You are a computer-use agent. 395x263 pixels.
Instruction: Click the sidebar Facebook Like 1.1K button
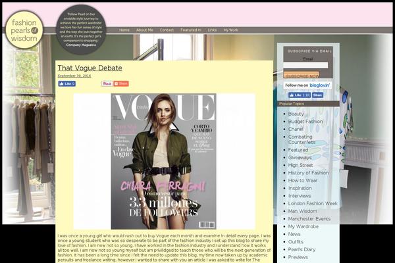[300, 95]
